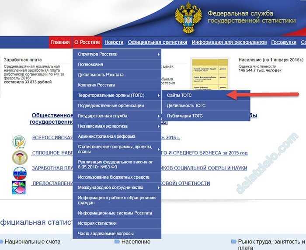Open the Рынок труда folder icon
Viewport: 306px width, 250px height.
click(x=233, y=242)
